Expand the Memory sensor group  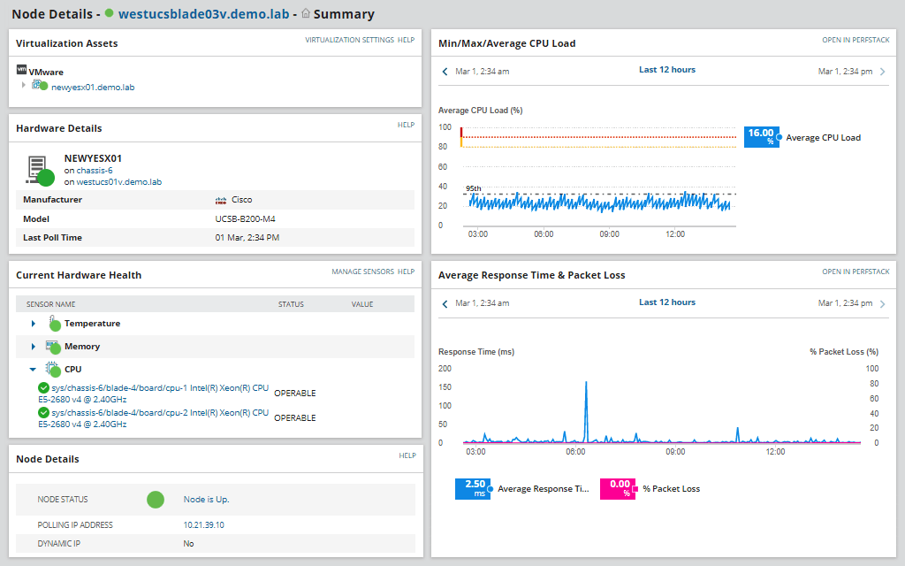coord(33,346)
